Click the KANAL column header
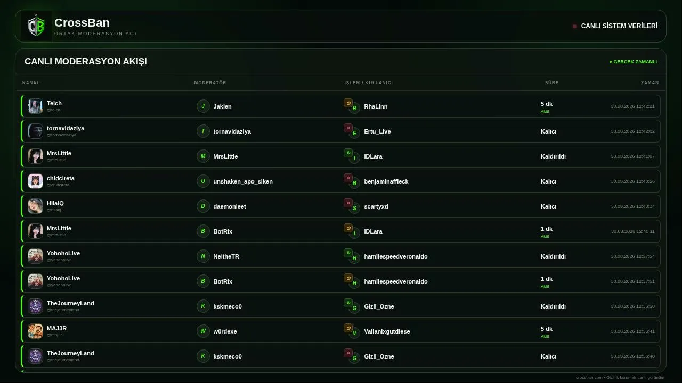 tap(31, 83)
